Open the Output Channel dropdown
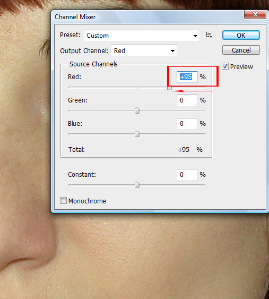Image resolution: width=269 pixels, height=299 pixels. 144,51
